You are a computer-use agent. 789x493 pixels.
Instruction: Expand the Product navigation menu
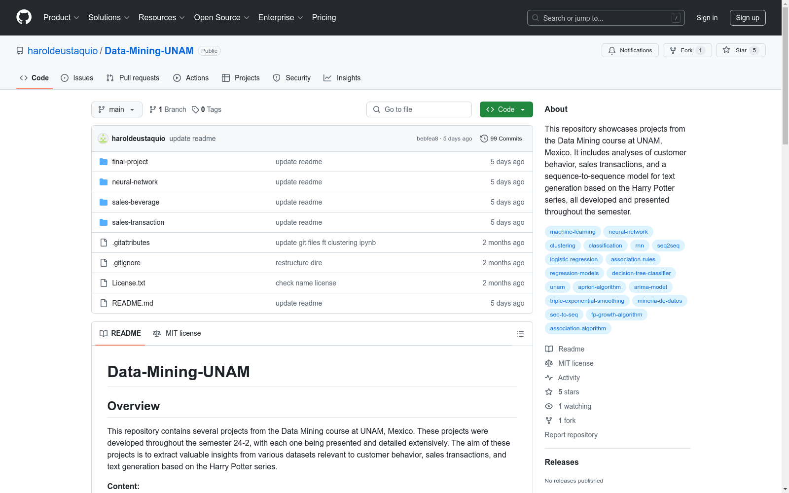click(x=61, y=17)
